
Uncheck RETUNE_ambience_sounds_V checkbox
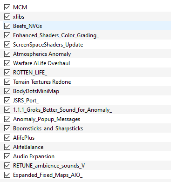point(7,166)
